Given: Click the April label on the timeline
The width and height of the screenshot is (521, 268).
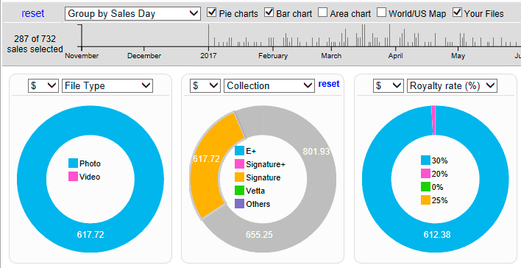Looking at the screenshot, I should (396, 56).
